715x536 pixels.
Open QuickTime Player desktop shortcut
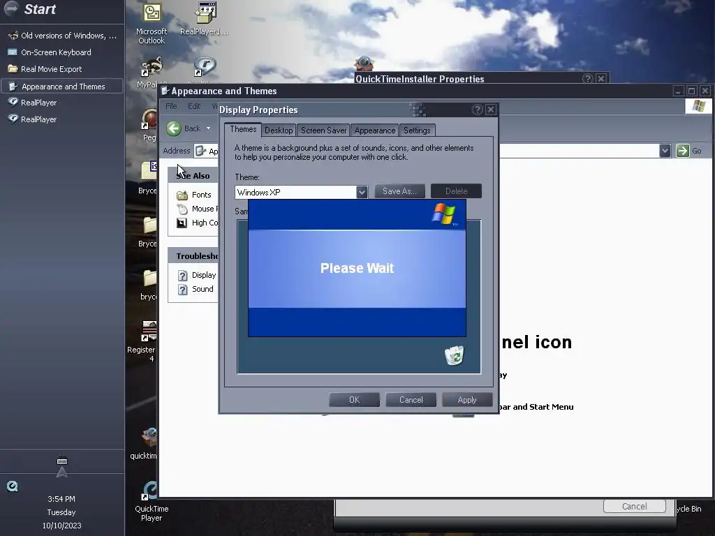[x=152, y=501]
